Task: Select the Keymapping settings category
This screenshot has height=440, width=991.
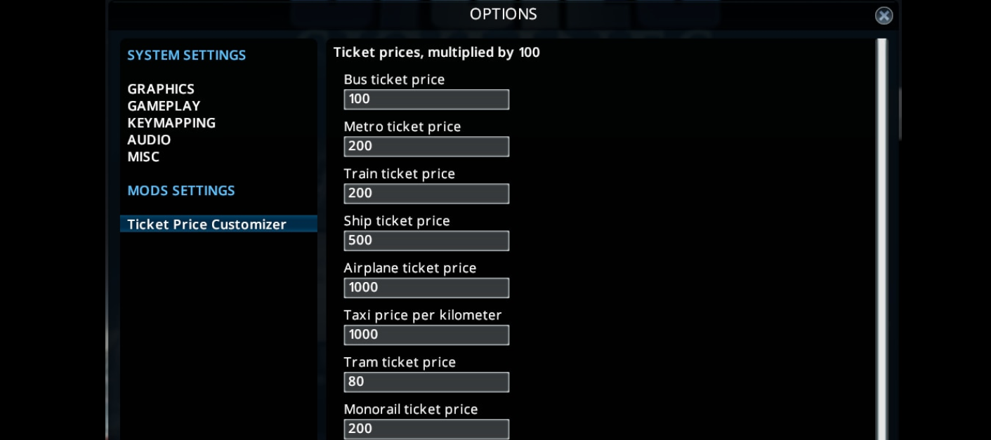Action: pyautogui.click(x=171, y=123)
